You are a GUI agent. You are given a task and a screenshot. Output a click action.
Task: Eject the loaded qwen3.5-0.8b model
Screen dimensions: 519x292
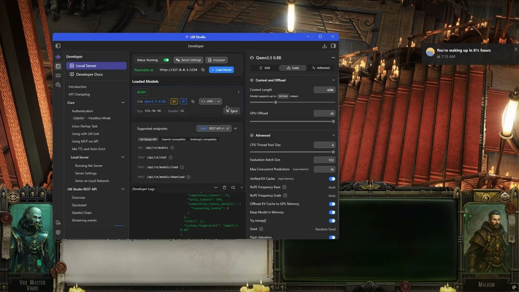[x=232, y=111]
